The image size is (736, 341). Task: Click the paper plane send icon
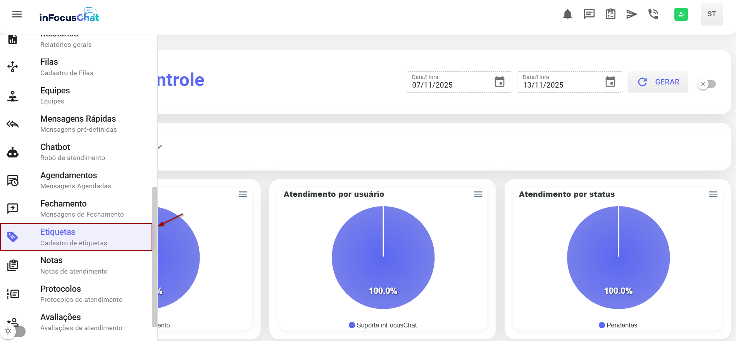[632, 14]
